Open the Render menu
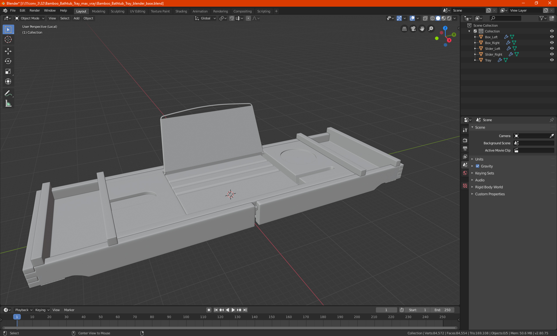557x336 pixels. coord(35,10)
